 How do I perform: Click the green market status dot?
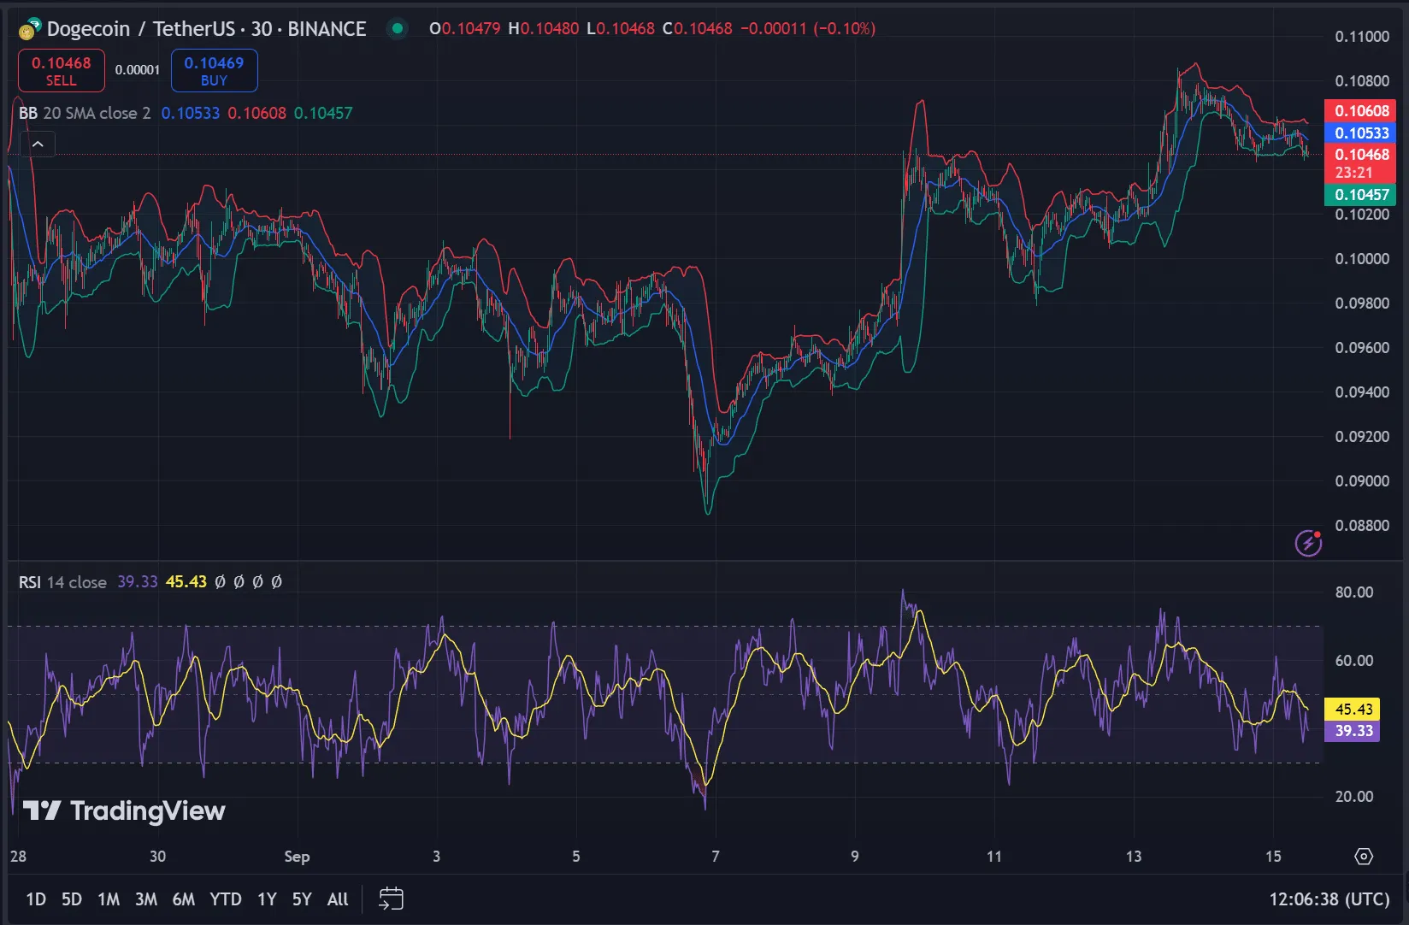[397, 28]
